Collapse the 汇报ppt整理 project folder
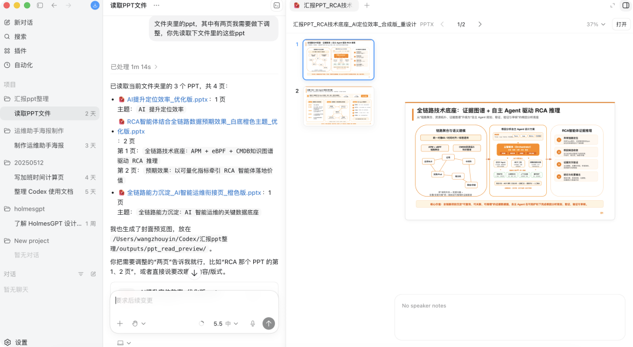The width and height of the screenshot is (633, 347). [x=50, y=99]
